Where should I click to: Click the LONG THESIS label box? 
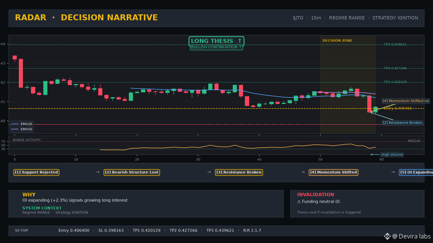tap(216, 41)
